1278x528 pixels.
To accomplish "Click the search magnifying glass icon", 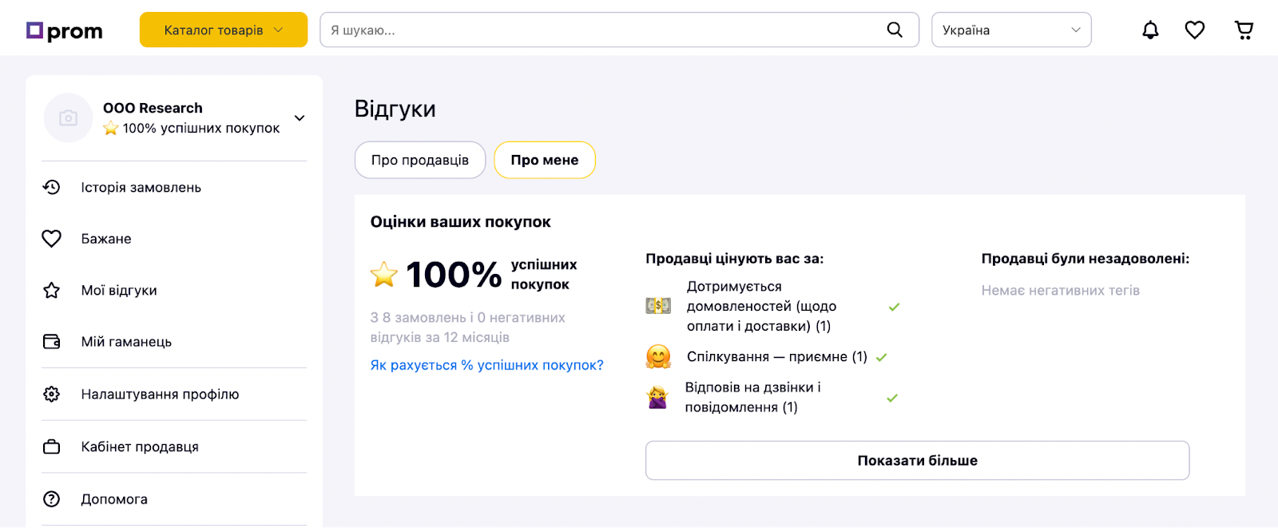I will click(x=895, y=30).
